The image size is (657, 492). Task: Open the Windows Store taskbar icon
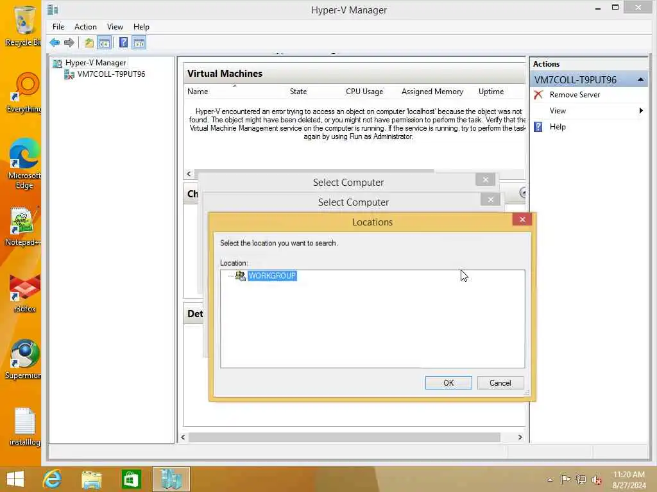pos(131,479)
